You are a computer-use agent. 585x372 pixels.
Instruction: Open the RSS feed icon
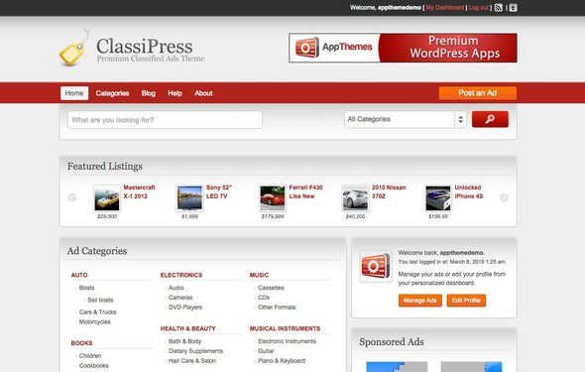498,8
